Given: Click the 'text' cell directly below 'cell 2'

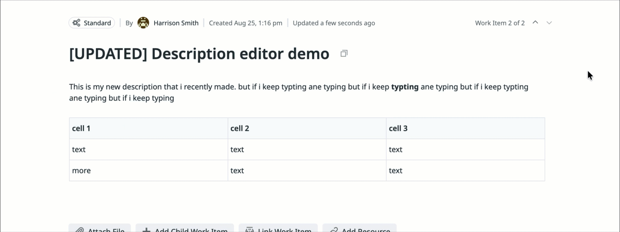Looking at the screenshot, I should point(307,150).
